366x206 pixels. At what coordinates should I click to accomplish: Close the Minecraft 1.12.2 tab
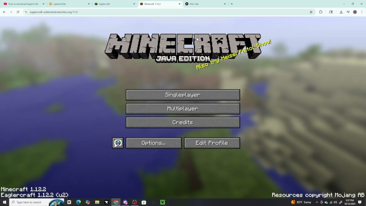(180, 4)
